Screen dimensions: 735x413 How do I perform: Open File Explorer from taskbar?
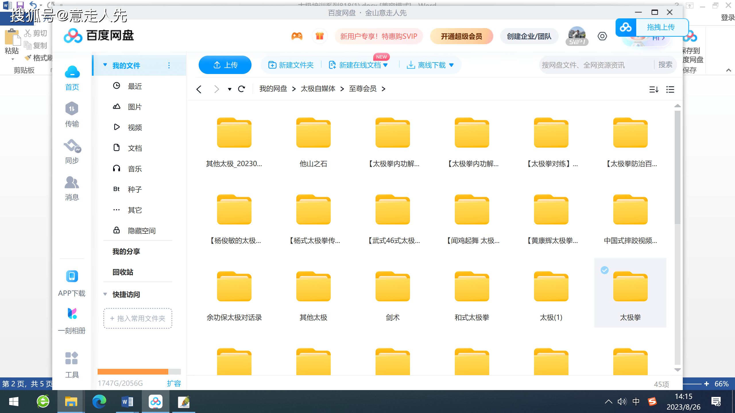point(71,402)
